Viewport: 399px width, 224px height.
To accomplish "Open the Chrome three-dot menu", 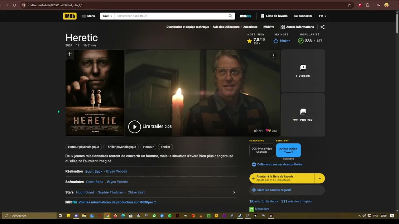I will [394, 5].
